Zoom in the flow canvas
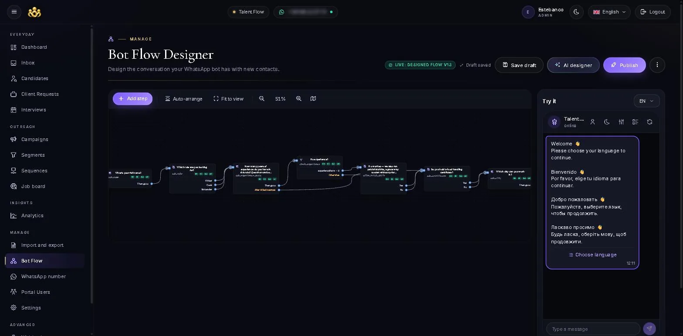 (298, 99)
